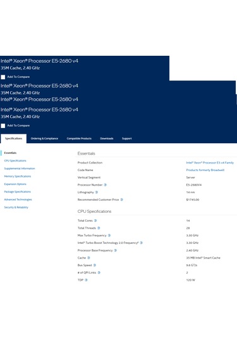Click the Bus Speed value 9.6 GT/s
The width and height of the screenshot is (237, 339).
(x=191, y=265)
